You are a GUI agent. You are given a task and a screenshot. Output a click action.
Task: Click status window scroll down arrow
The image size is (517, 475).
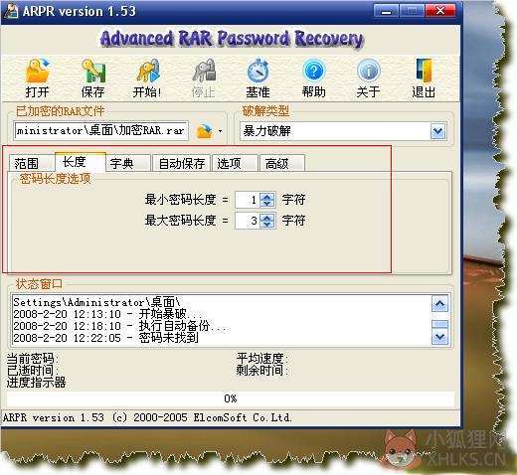pos(439,337)
